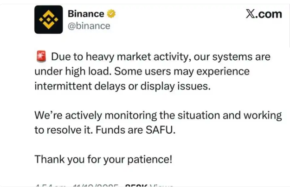Viewport: 290px width, 187px height.
Task: Open the Binance display name link
Action: pos(86,14)
